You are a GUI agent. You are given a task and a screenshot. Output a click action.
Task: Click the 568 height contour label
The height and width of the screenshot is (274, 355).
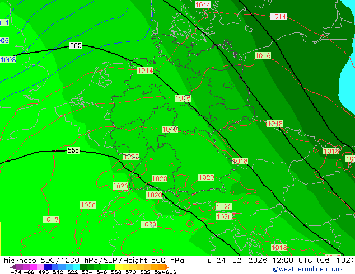(73, 150)
